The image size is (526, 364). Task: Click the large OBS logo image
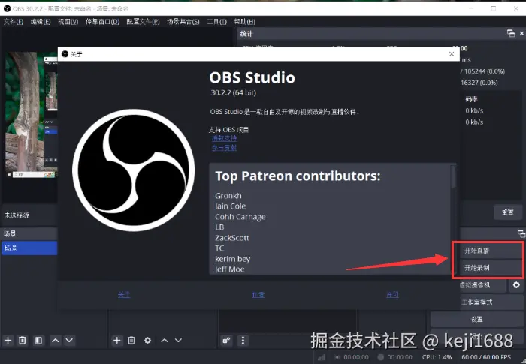click(134, 170)
